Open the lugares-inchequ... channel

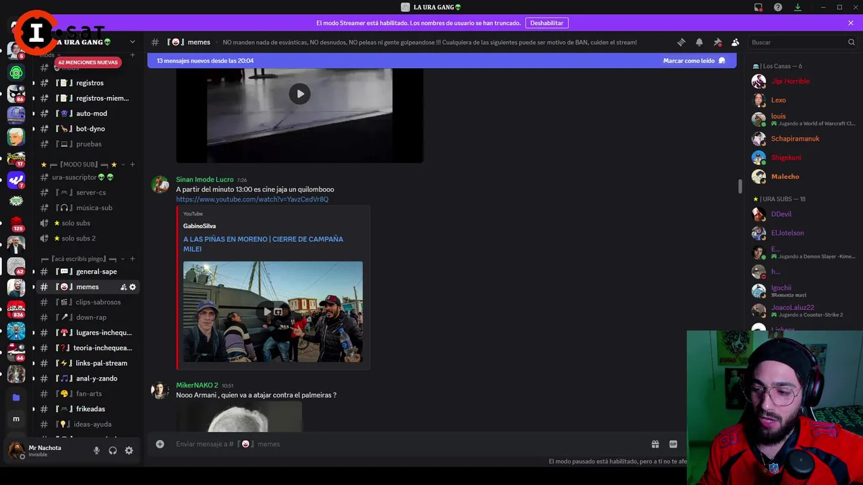pos(88,333)
